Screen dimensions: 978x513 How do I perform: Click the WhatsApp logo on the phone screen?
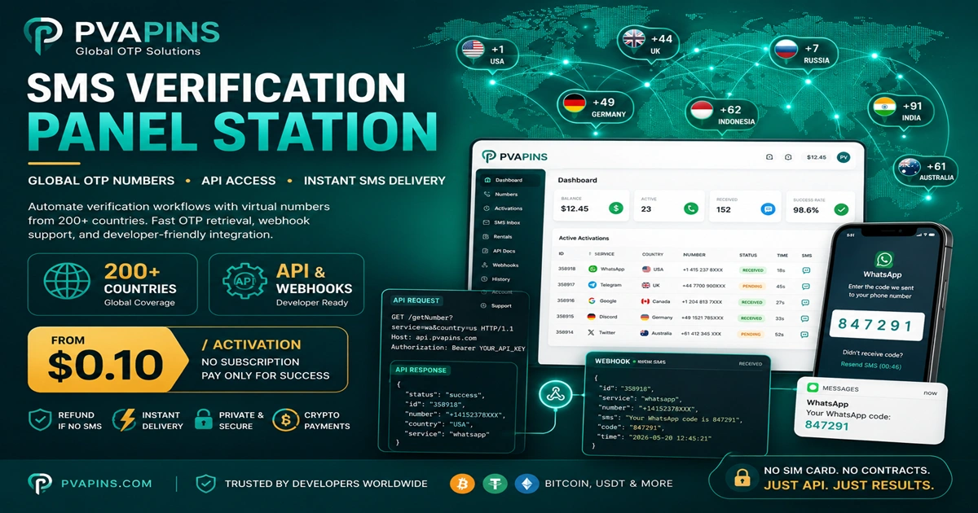pos(883,260)
